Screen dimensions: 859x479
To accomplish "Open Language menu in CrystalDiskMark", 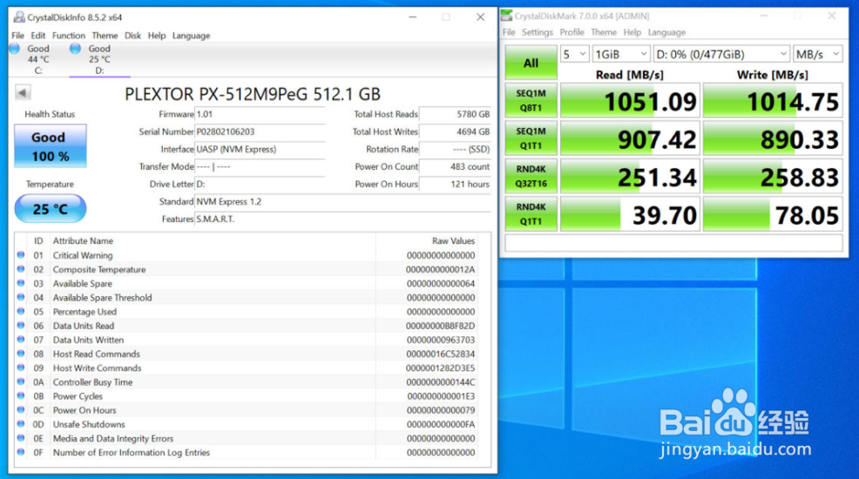I will (x=666, y=32).
